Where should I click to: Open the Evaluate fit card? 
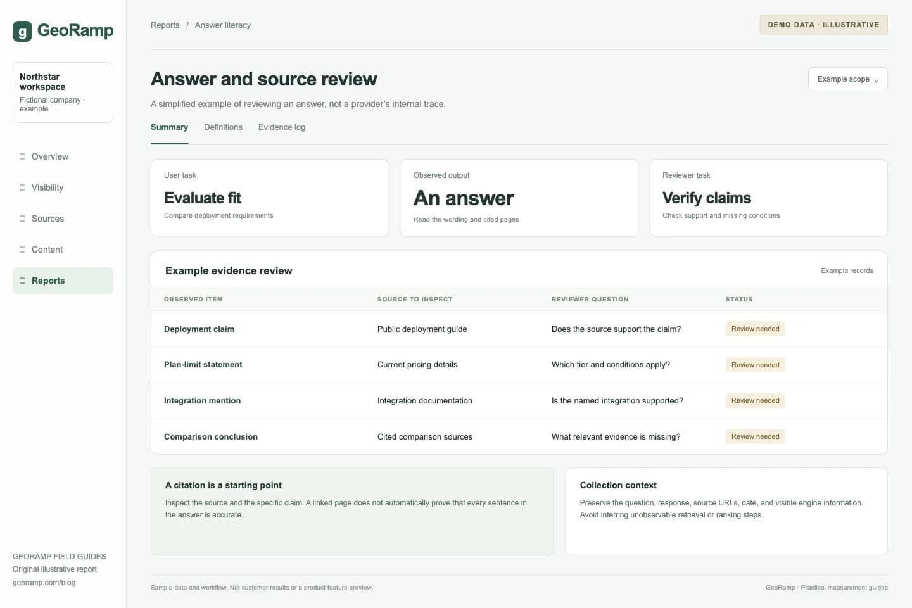click(270, 198)
